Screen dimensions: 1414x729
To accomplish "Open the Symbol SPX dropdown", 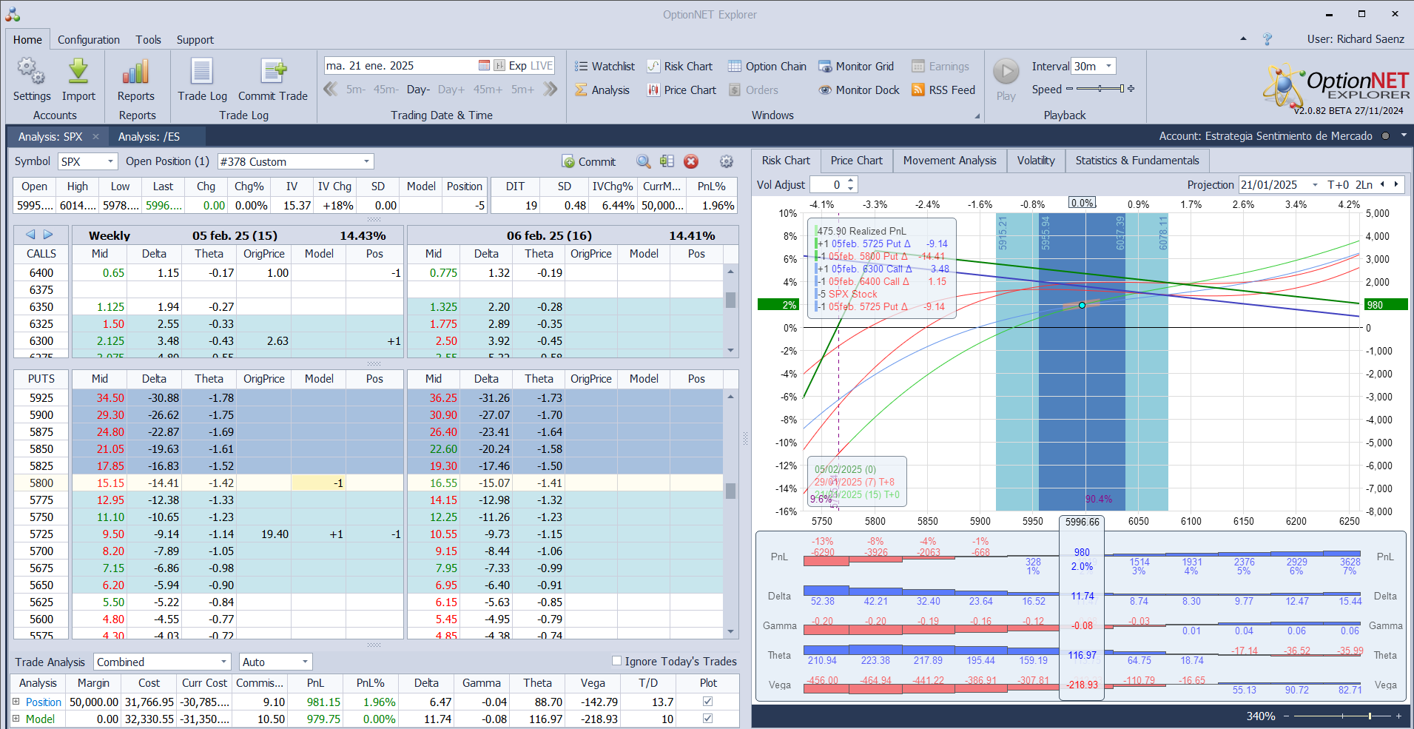I will click(x=111, y=161).
